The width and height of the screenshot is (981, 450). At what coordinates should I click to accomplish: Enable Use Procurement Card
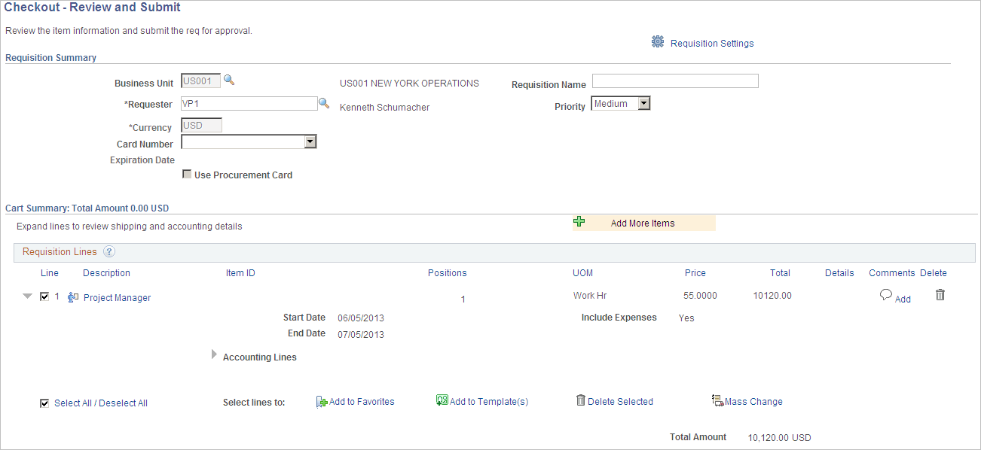[x=187, y=174]
